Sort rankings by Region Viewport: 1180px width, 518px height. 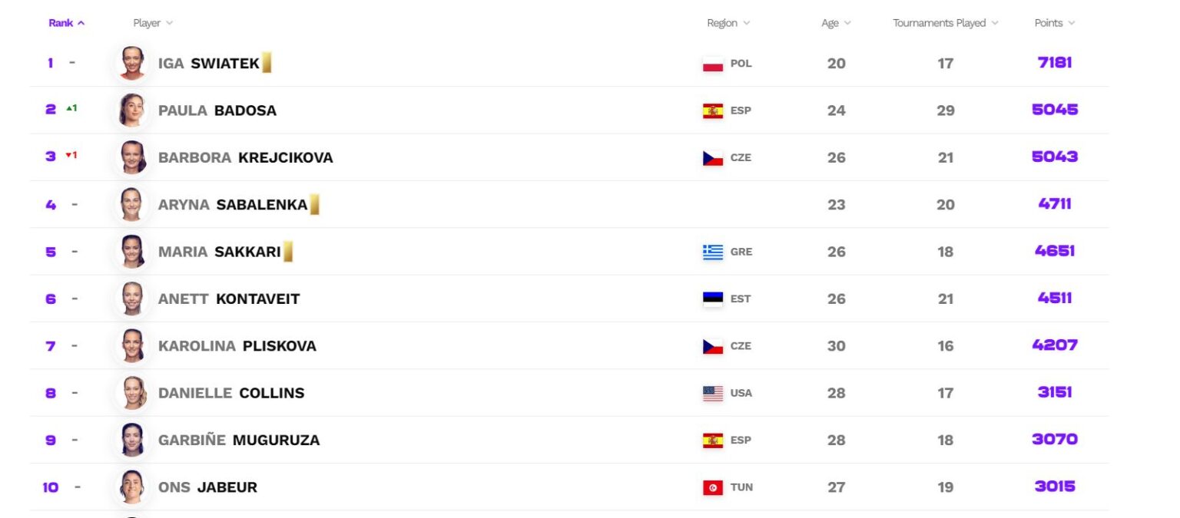728,23
